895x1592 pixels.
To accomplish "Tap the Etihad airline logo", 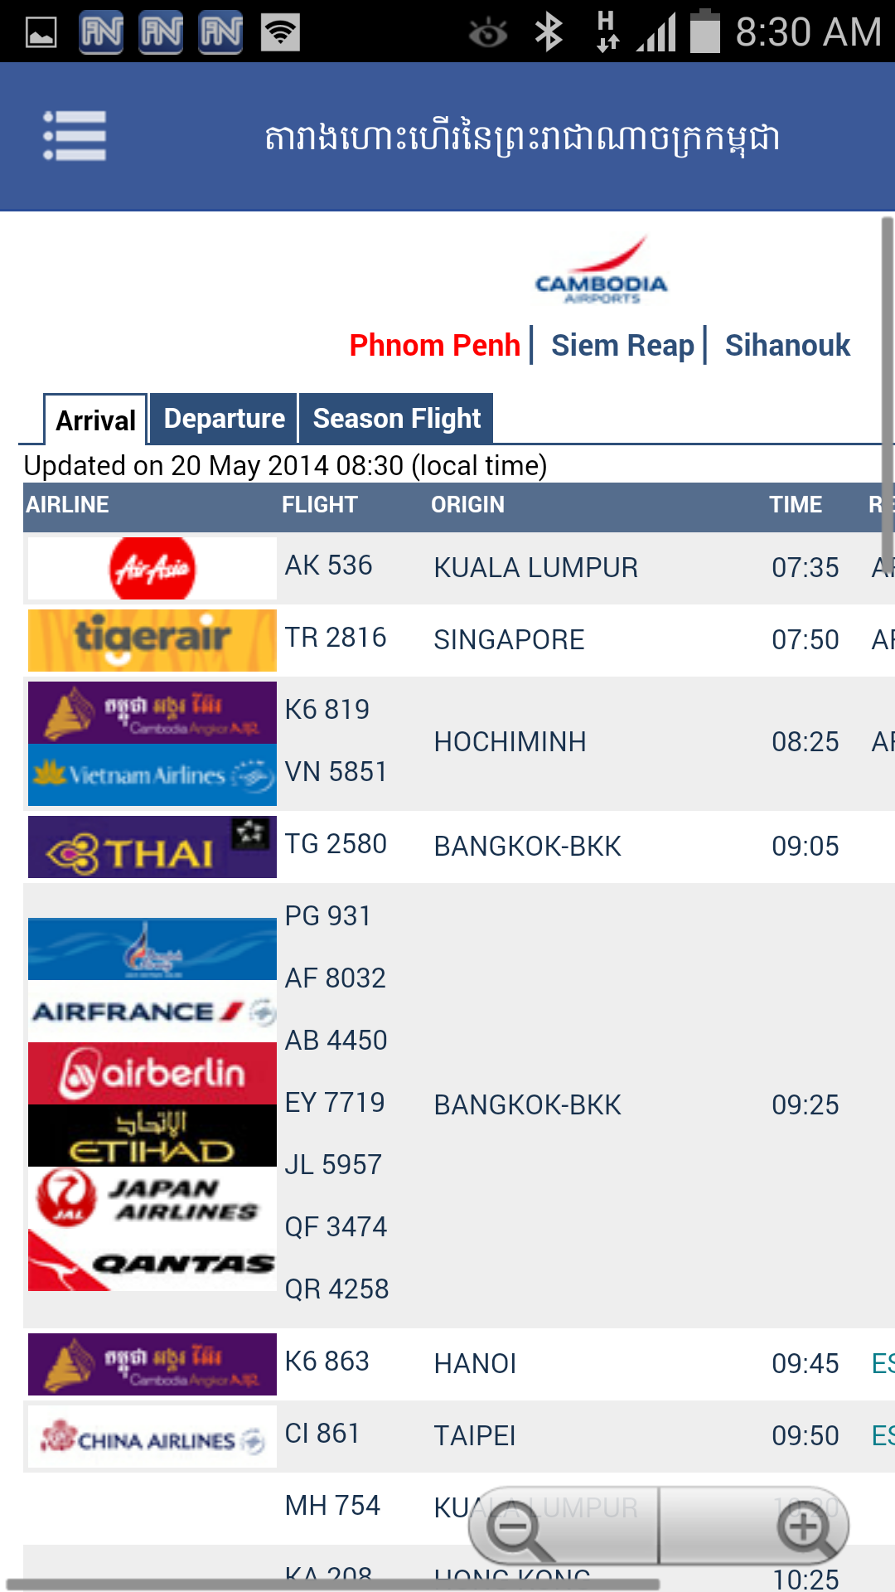I will pyautogui.click(x=152, y=1136).
